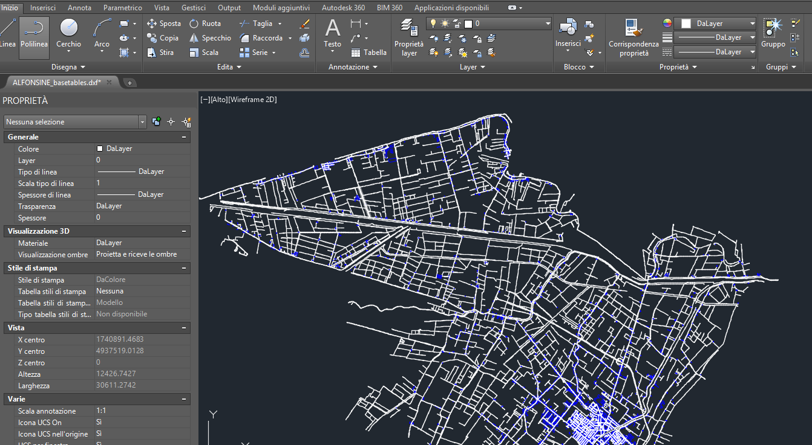Collapse the Vista section

(184, 327)
